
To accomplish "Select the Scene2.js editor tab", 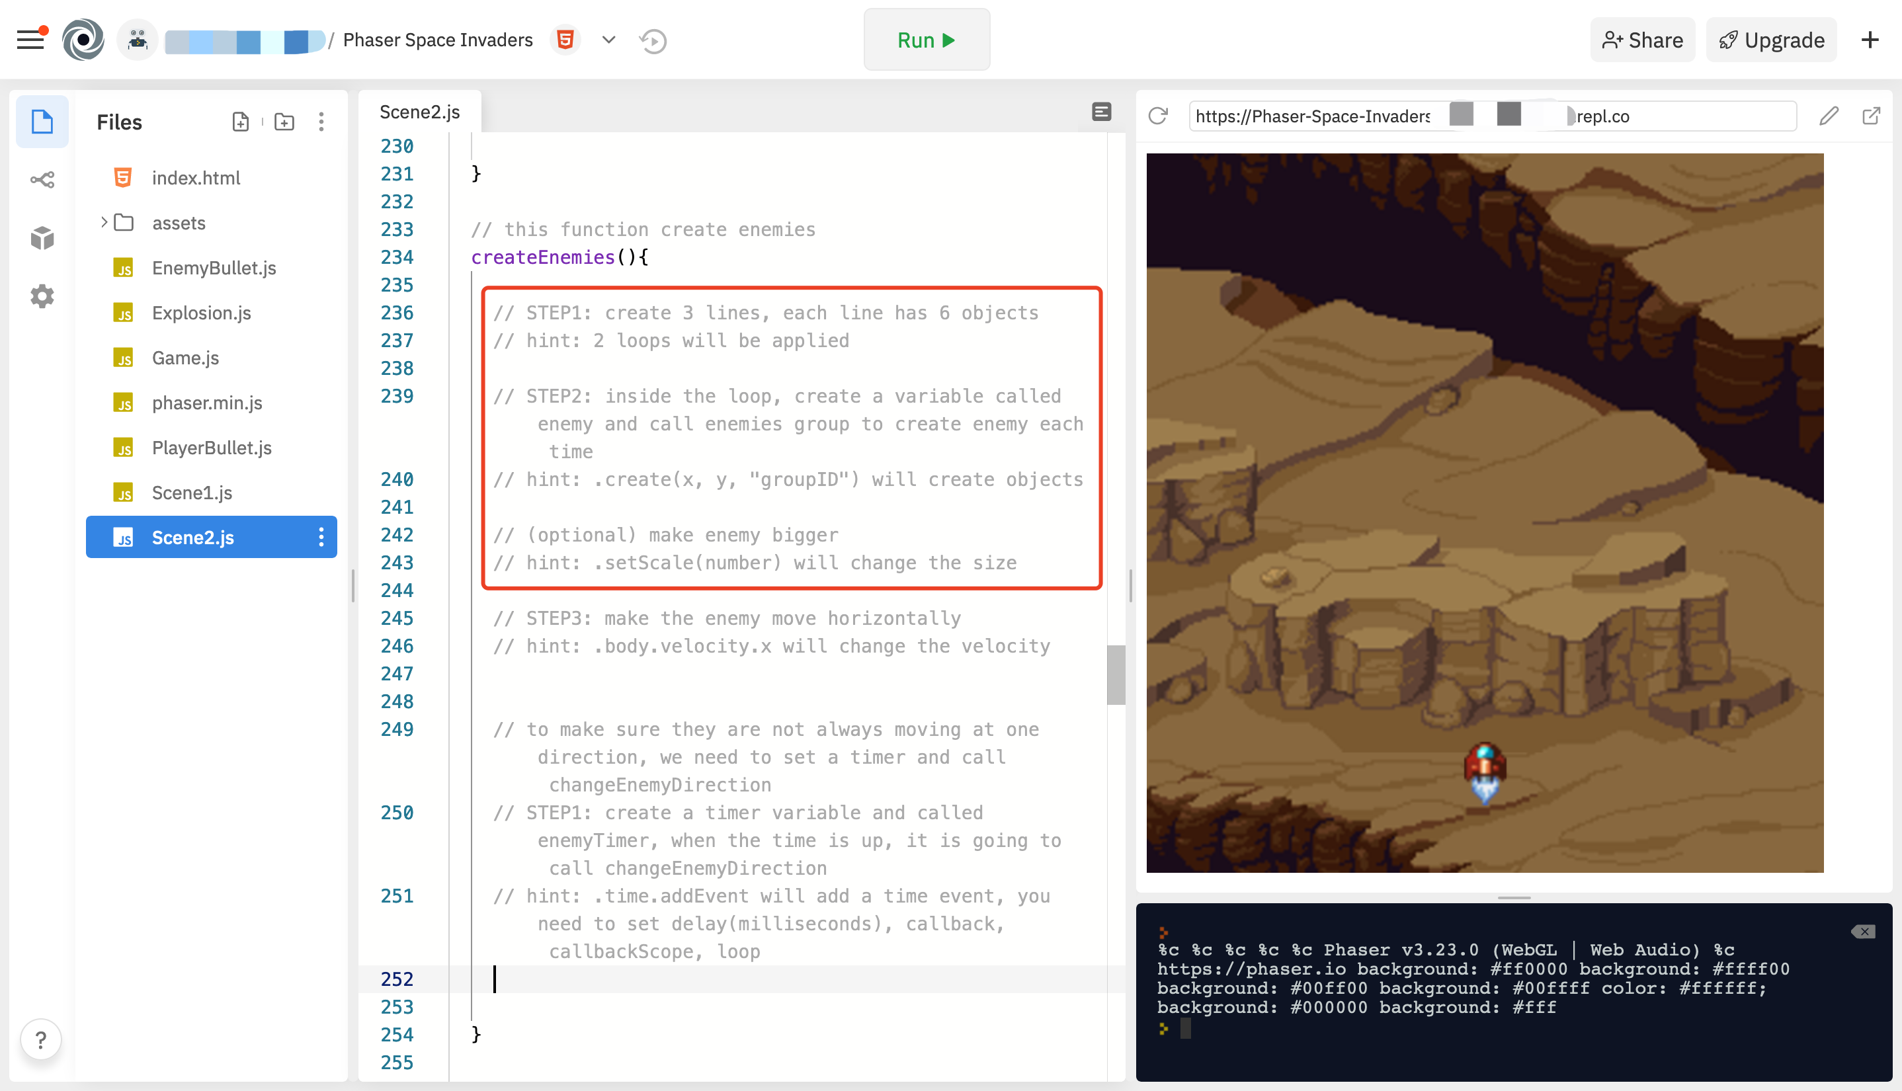I will coord(420,112).
